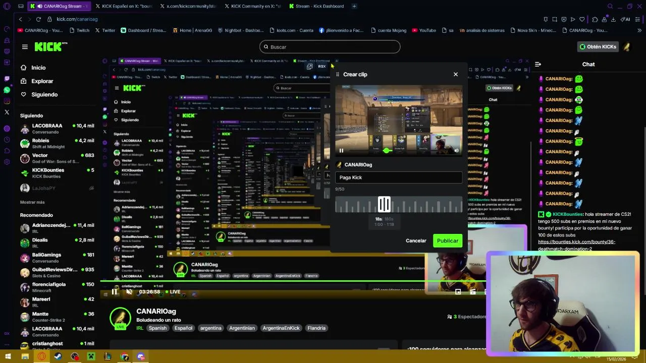Click the clip trim handle on timeline
Screen dimensions: 646x363
384,204
